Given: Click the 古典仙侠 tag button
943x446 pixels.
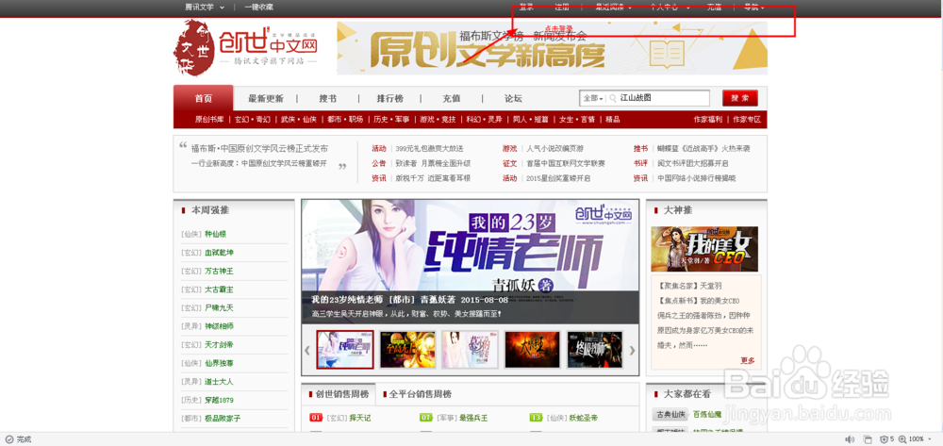Looking at the screenshot, I should tap(670, 414).
